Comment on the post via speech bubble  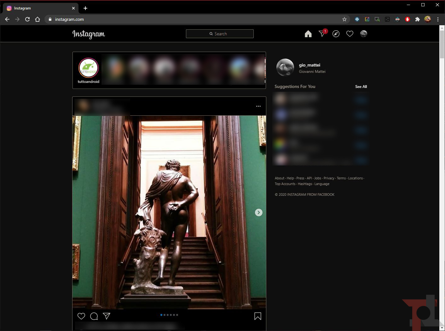click(x=94, y=316)
